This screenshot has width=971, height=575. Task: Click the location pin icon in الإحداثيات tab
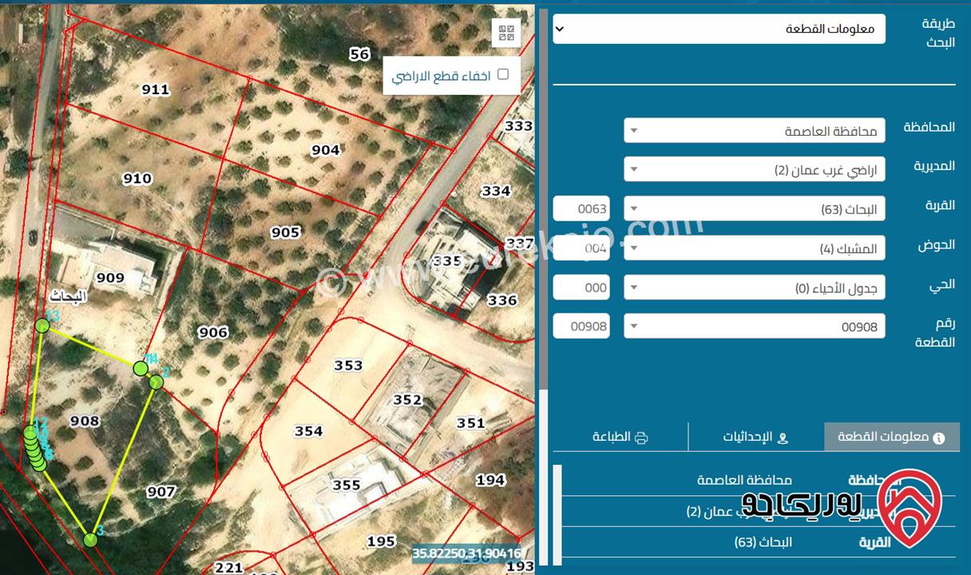782,438
